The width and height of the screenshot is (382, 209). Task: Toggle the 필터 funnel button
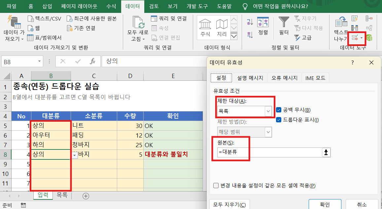click(284, 26)
